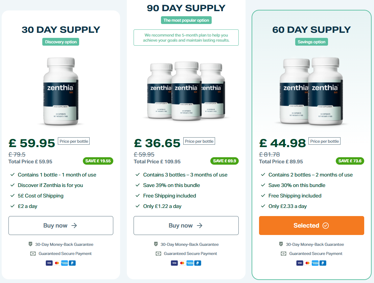Click Mastercard icon under 90 Day Supply
The width and height of the screenshot is (374, 283).
pyautogui.click(x=182, y=263)
